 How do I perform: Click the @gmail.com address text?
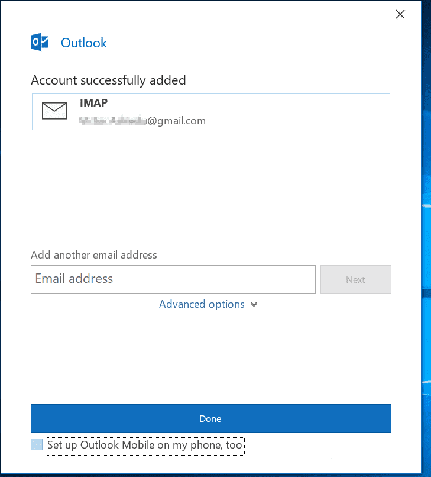[x=176, y=121]
